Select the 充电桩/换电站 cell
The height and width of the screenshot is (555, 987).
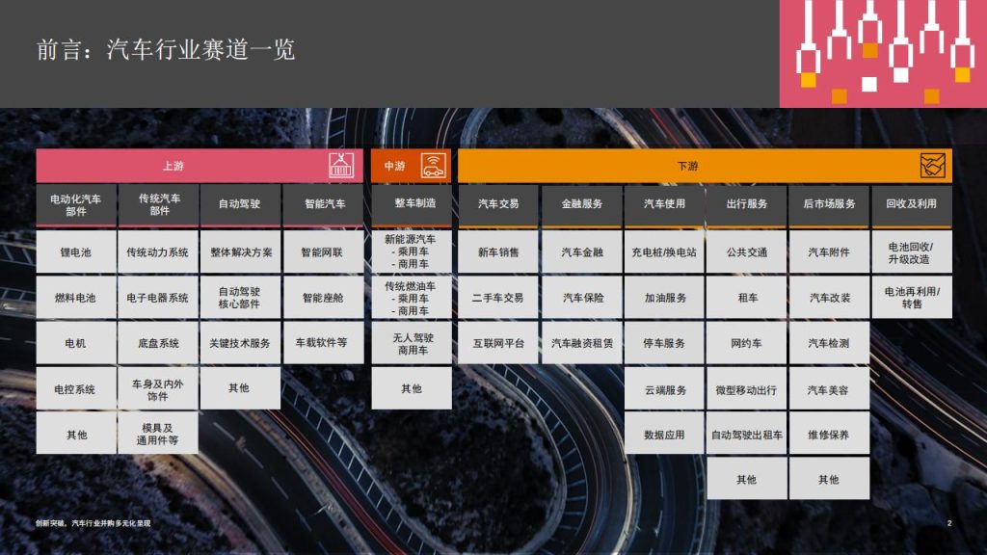(664, 251)
